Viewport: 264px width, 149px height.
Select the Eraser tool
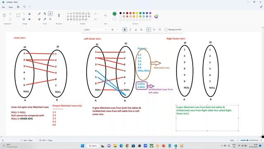tap(39, 19)
